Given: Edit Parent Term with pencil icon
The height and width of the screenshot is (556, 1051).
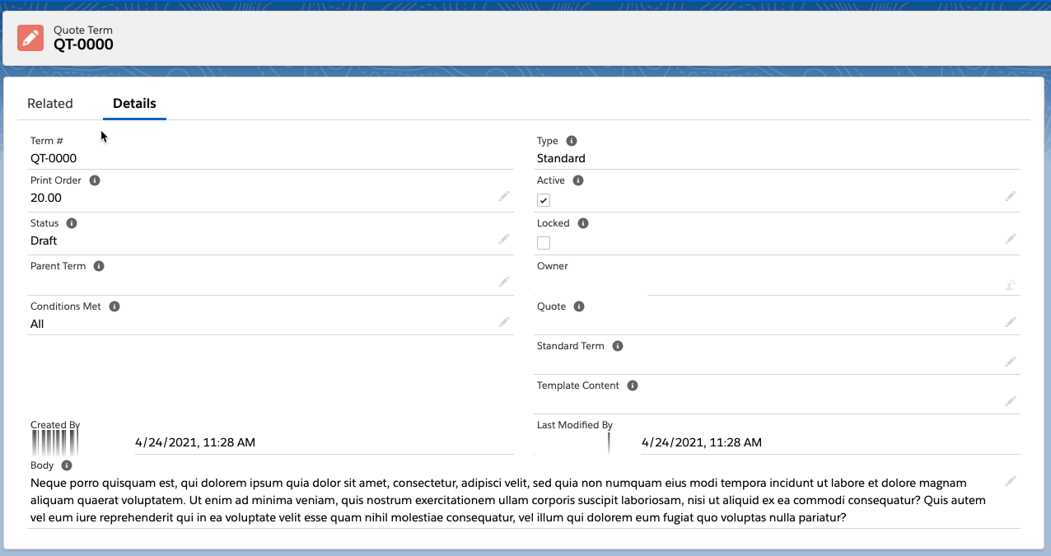Looking at the screenshot, I should [x=503, y=283].
